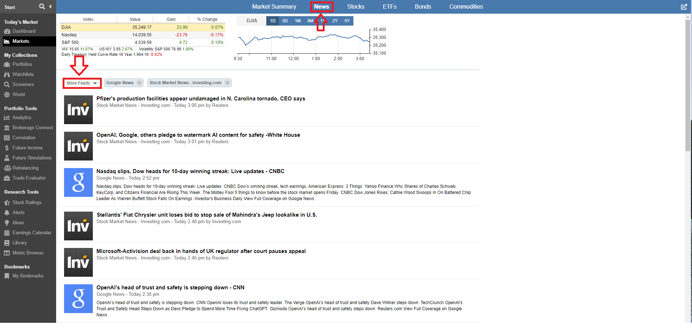This screenshot has width=692, height=330.
Task: Set chart range to 1D
Action: click(x=273, y=21)
